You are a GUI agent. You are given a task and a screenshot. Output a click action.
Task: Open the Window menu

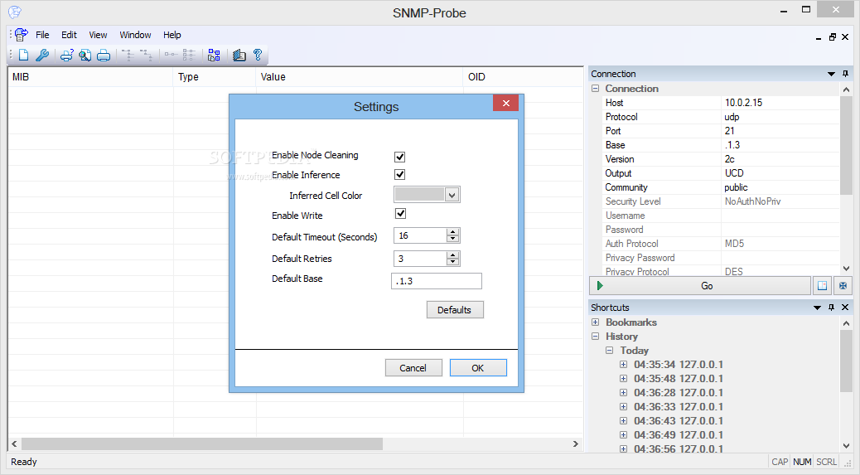[x=135, y=35]
